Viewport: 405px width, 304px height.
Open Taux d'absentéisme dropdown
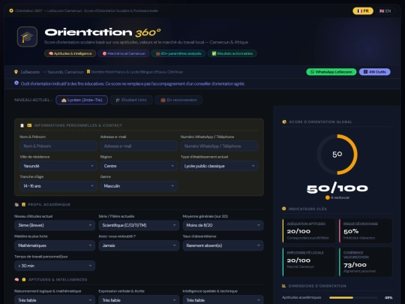[x=223, y=245]
